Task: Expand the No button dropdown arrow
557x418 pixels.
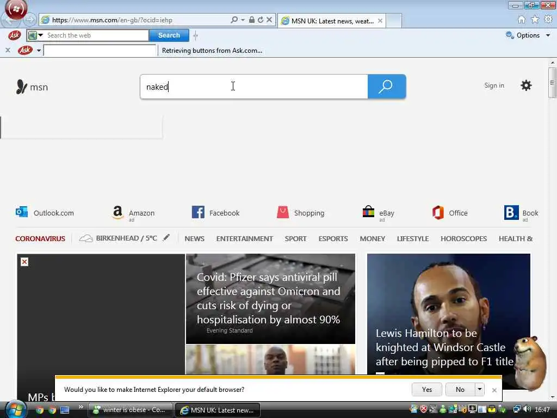Action: coord(480,389)
